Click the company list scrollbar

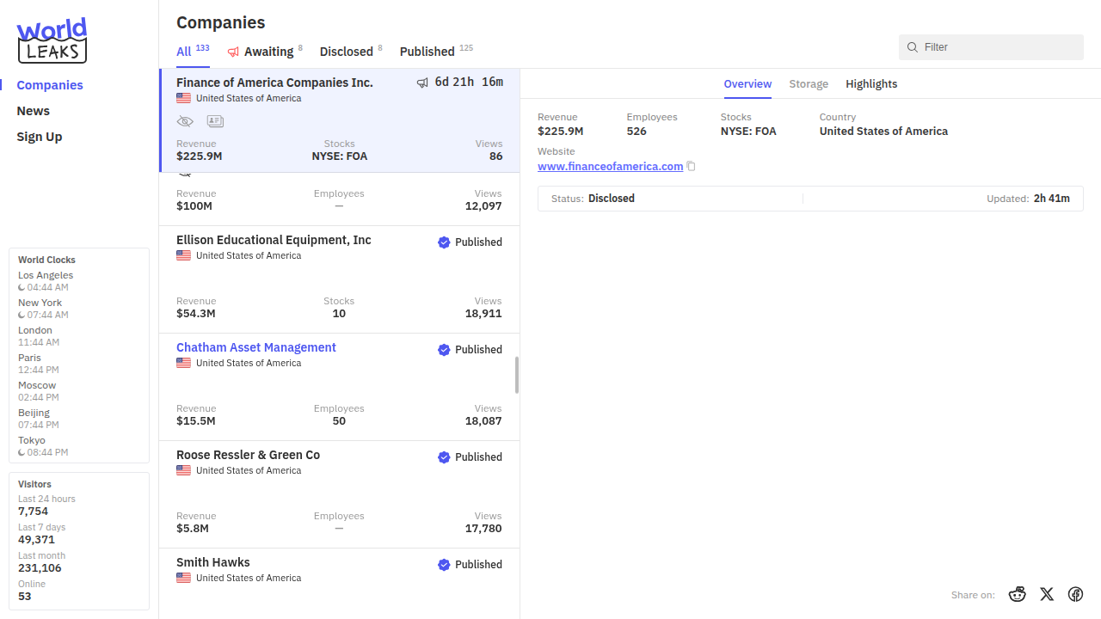[517, 375]
